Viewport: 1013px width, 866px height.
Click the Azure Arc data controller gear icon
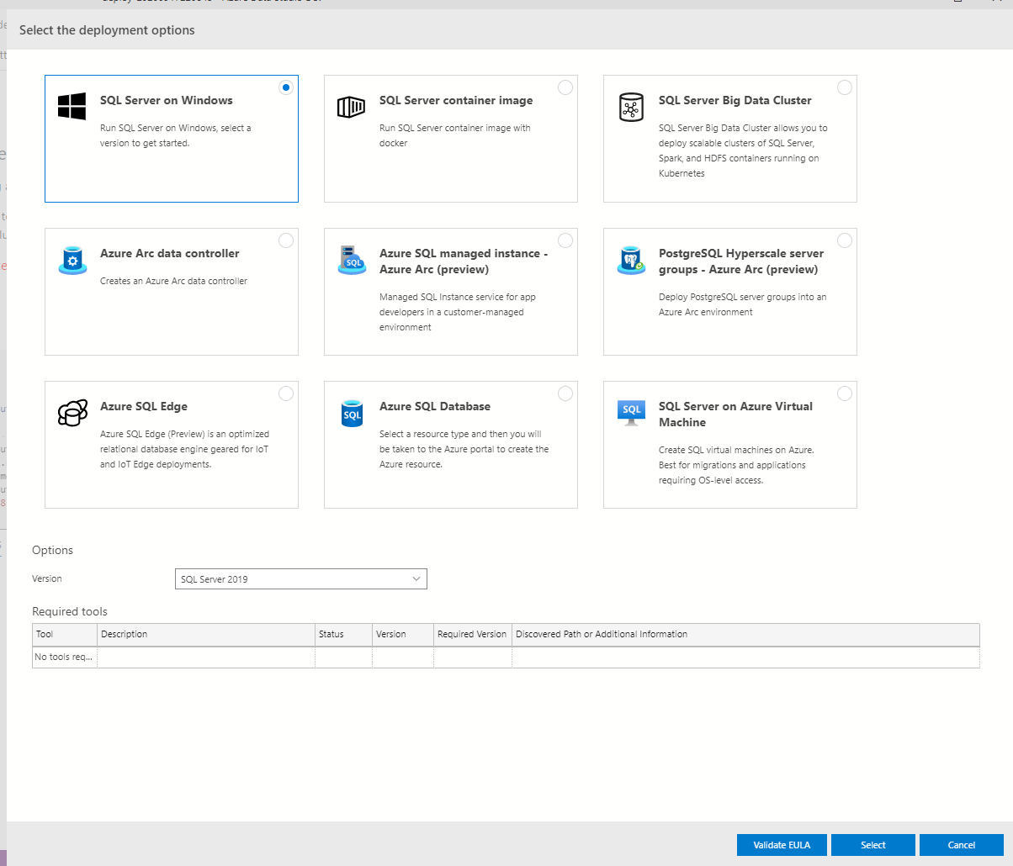pyautogui.click(x=72, y=260)
